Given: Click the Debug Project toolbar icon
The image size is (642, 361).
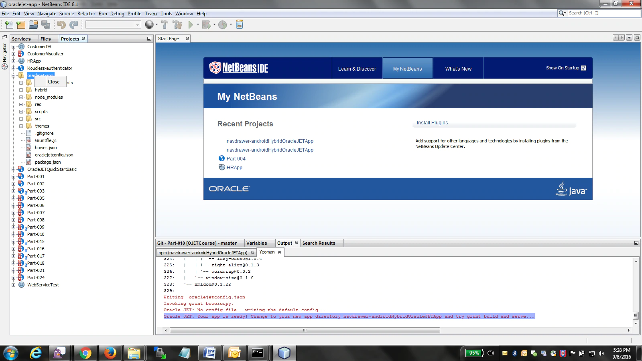Looking at the screenshot, I should click(206, 25).
